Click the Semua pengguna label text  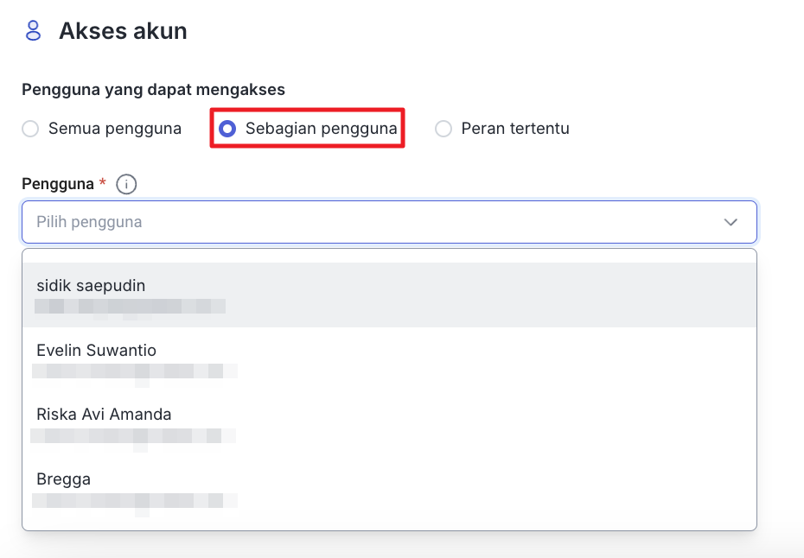click(x=115, y=130)
